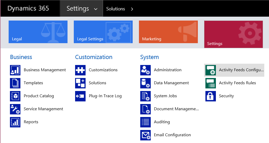Click the System Jobs icon

(x=145, y=96)
